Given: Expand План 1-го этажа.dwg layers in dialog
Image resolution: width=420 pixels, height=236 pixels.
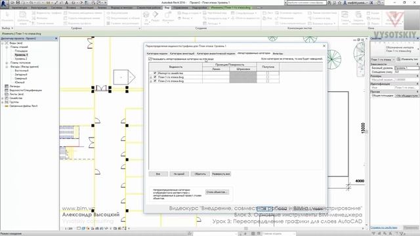Looking at the screenshot, I should pyautogui.click(x=151, y=77).
